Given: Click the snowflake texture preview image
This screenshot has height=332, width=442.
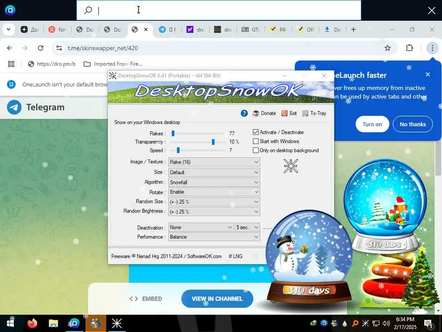Looking at the screenshot, I should (291, 166).
